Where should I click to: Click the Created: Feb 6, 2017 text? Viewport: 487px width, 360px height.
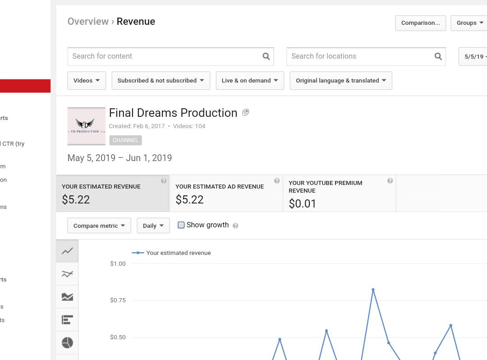137,126
